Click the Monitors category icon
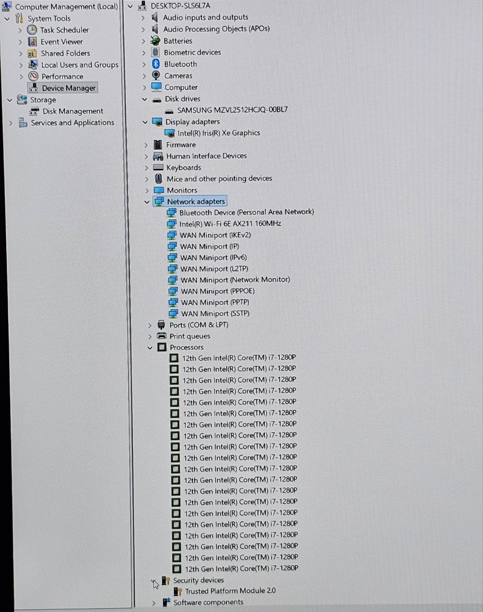The image size is (483, 612). click(x=158, y=190)
